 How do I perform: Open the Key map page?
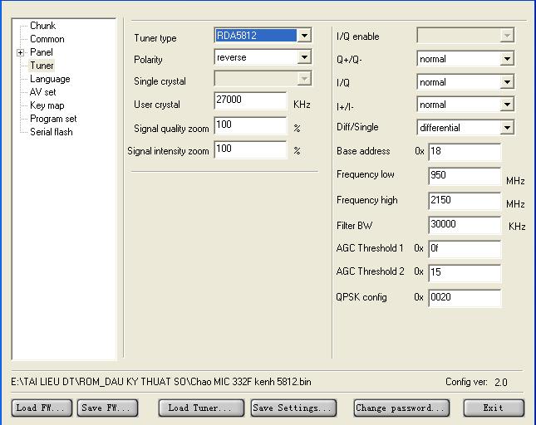tap(47, 105)
